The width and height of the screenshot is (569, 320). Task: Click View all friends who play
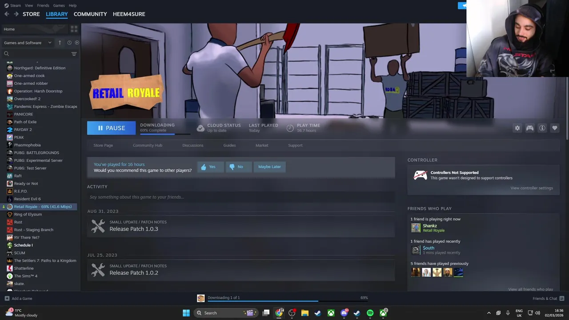pos(530,289)
